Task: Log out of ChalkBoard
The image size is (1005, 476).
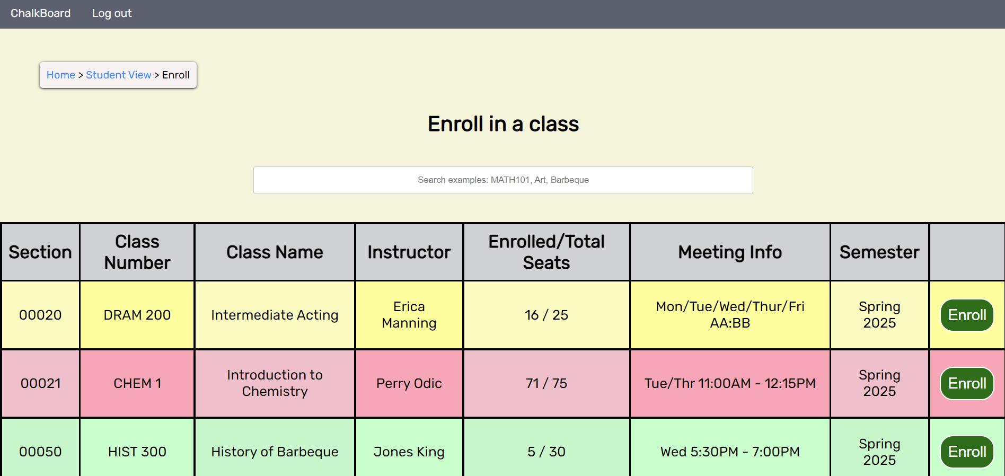Action: point(111,13)
